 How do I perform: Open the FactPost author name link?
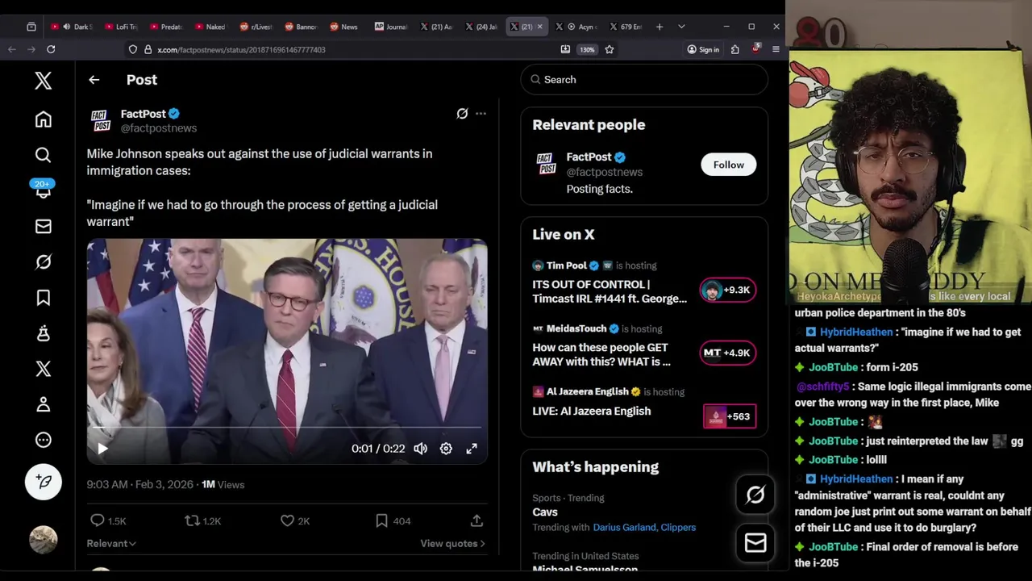(x=143, y=114)
